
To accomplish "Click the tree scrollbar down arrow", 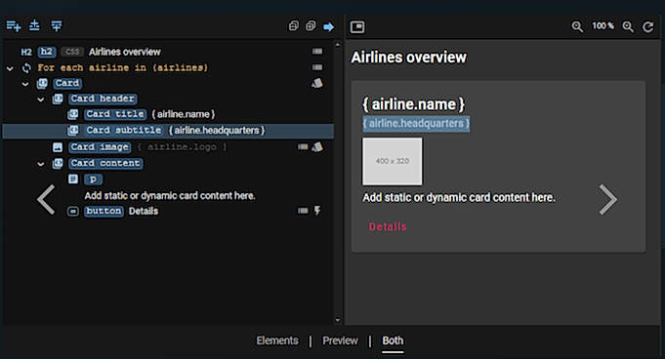I will click(x=338, y=320).
